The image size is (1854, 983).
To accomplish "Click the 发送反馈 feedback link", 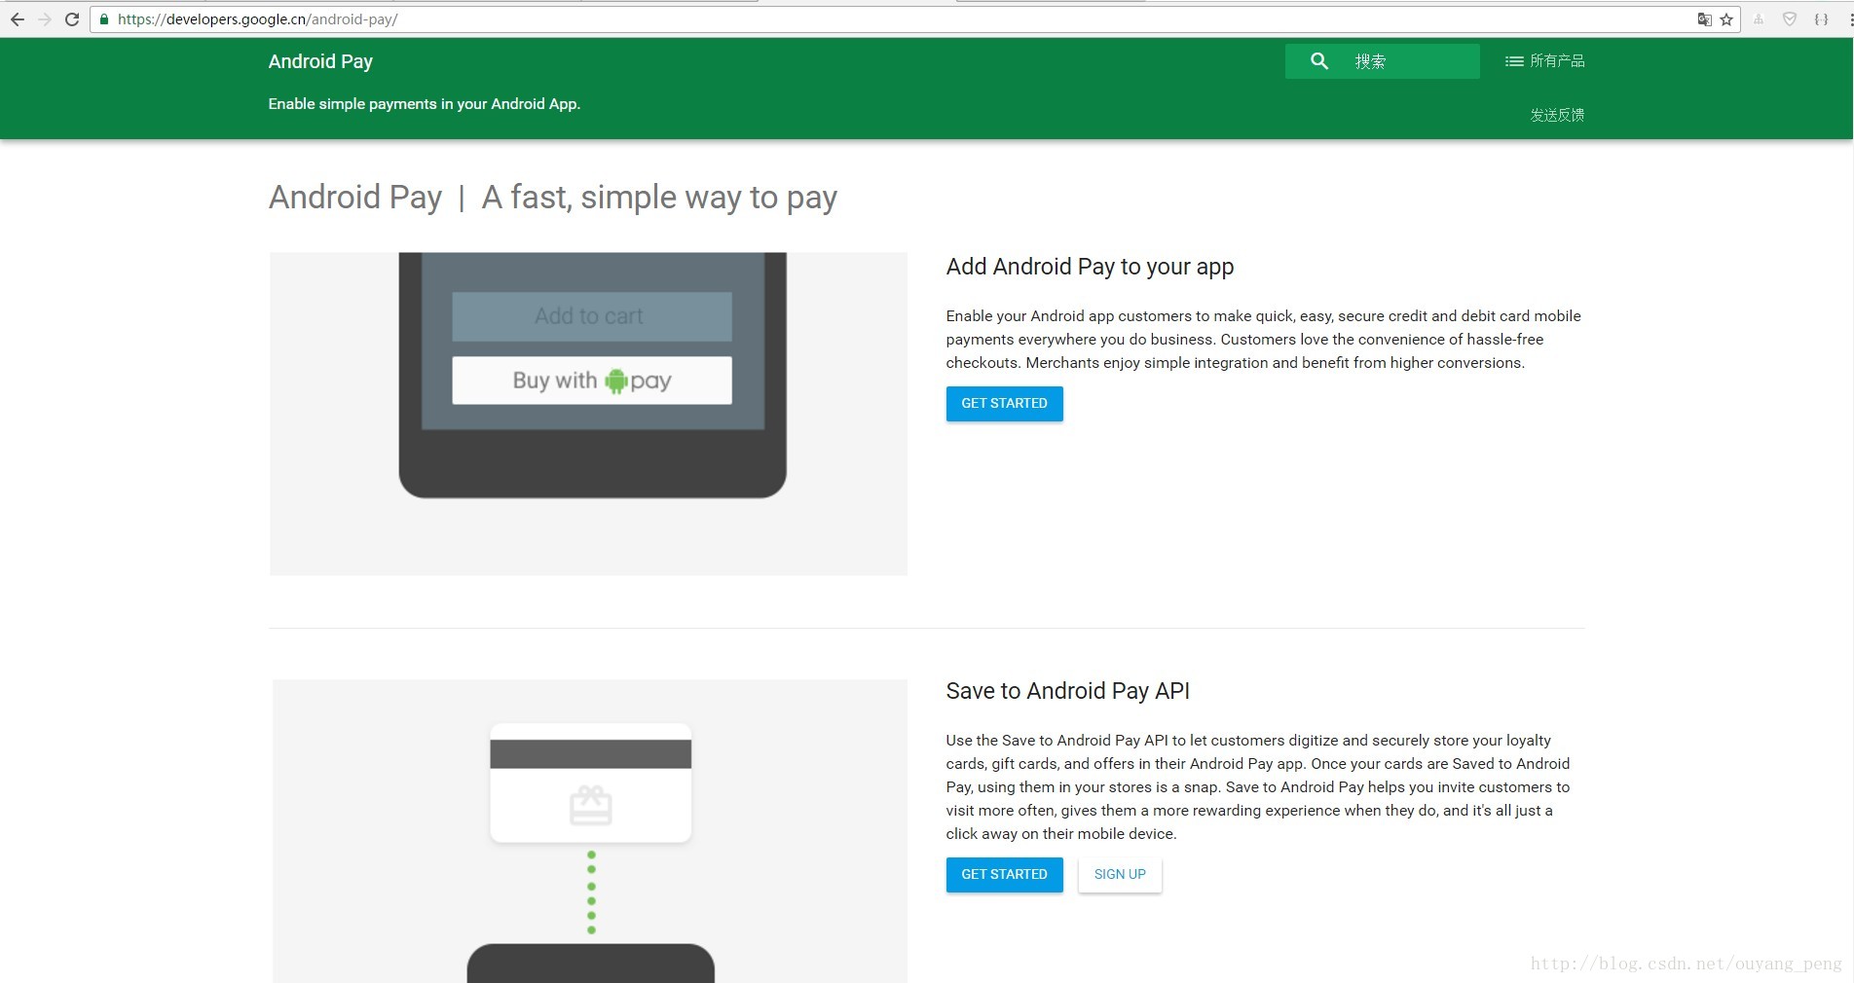I will (x=1557, y=115).
